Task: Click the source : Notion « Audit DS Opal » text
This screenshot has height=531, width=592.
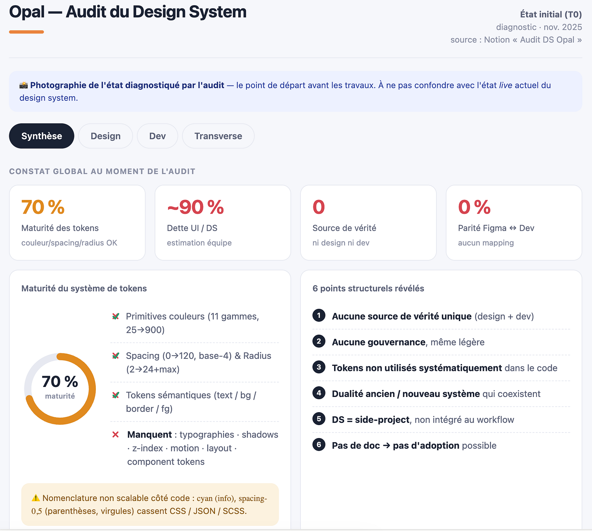Action: tap(516, 40)
